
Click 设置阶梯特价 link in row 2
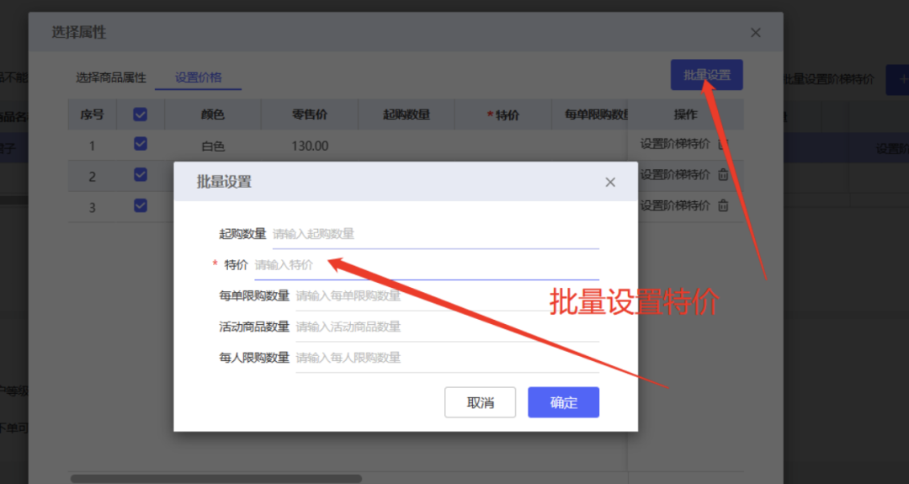[675, 174]
